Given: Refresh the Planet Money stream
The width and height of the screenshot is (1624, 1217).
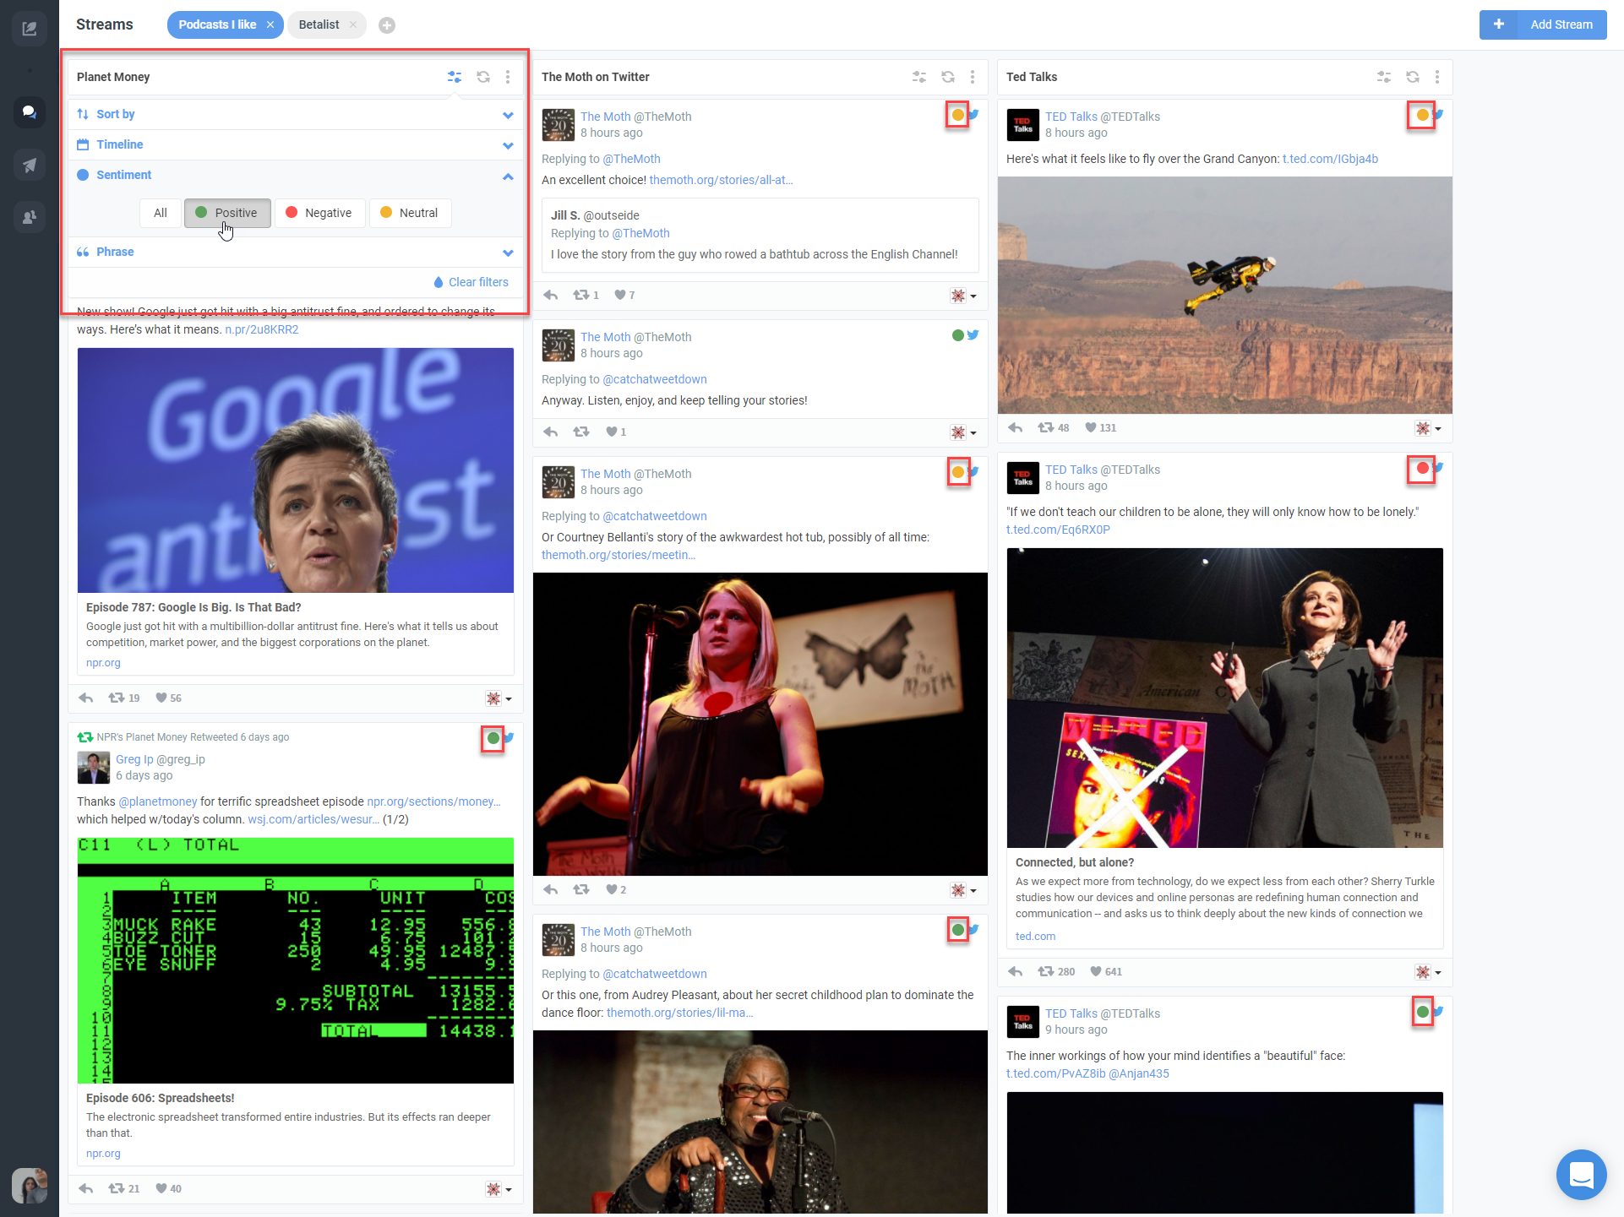Looking at the screenshot, I should point(483,77).
